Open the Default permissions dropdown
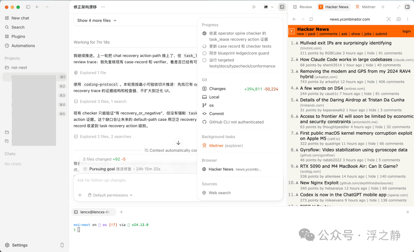Screen dimensions: 414x252 tap(110, 195)
